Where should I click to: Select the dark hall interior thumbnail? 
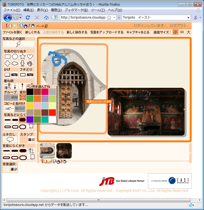pyautogui.click(x=64, y=151)
